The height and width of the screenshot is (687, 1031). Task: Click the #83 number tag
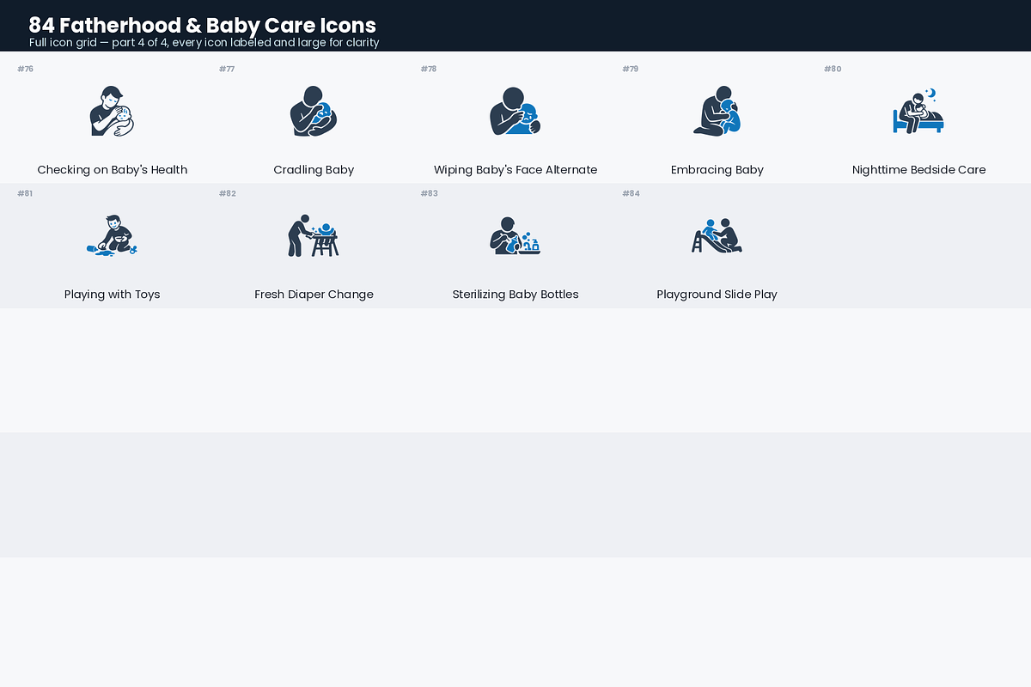(429, 193)
